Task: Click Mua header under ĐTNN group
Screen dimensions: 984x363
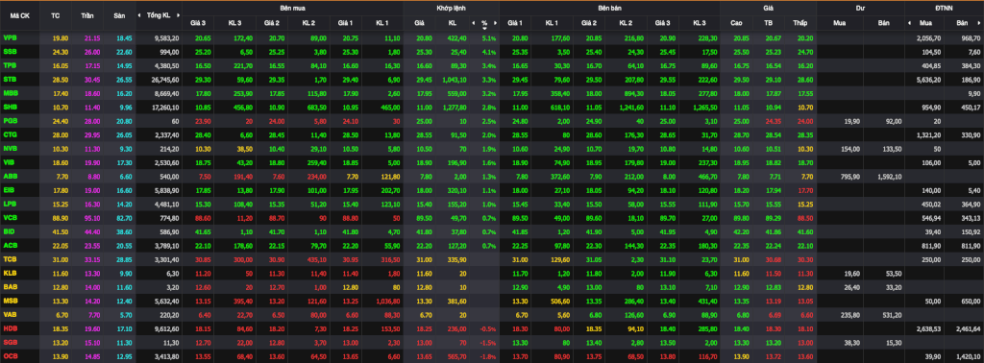Action: 925,23
